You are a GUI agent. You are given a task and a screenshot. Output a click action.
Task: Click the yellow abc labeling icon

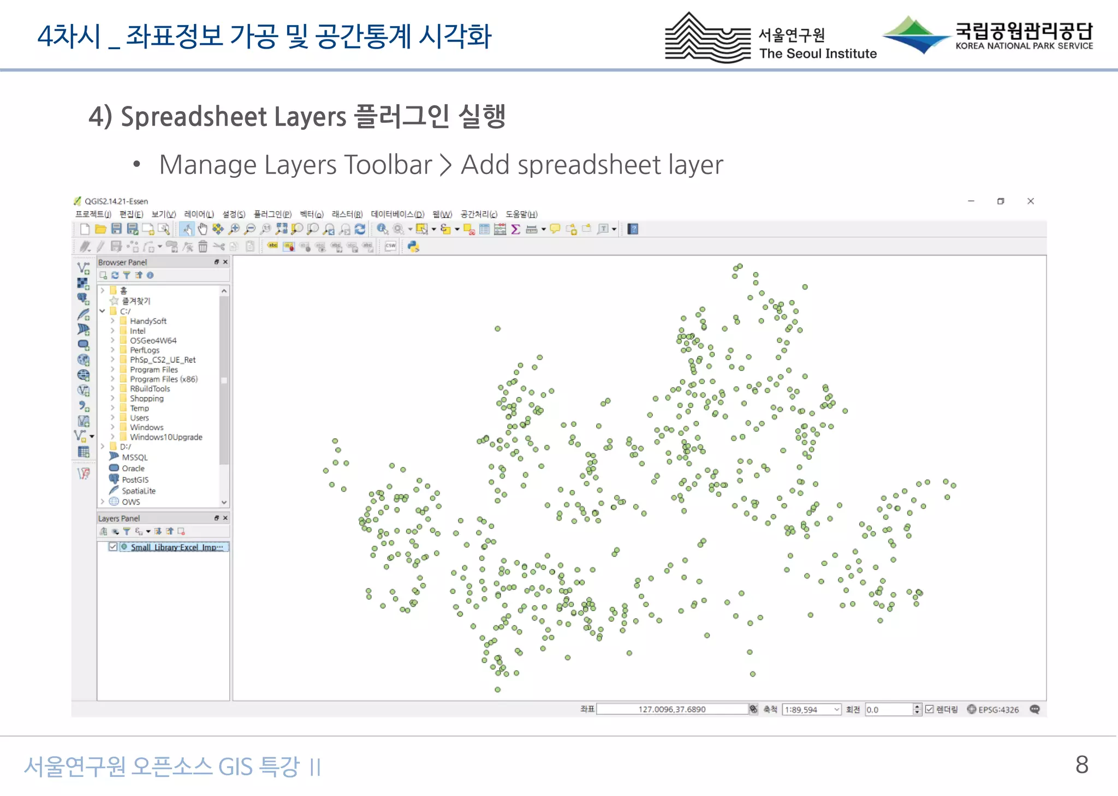point(272,247)
